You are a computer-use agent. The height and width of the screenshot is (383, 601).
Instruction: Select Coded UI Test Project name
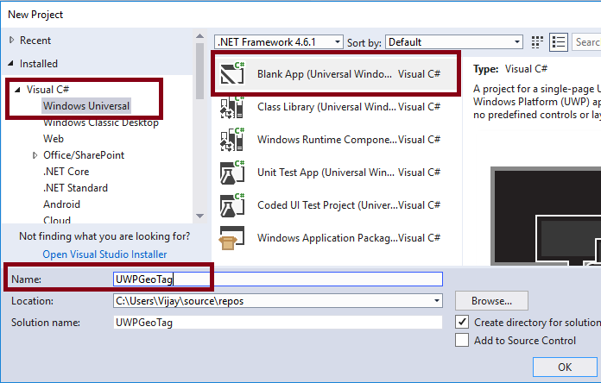coord(328,205)
